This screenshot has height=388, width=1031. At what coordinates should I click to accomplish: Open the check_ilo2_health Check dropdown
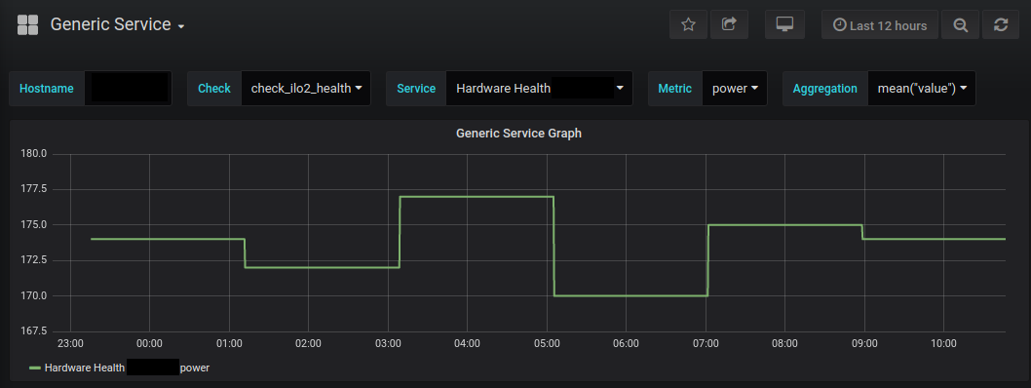pyautogui.click(x=306, y=88)
